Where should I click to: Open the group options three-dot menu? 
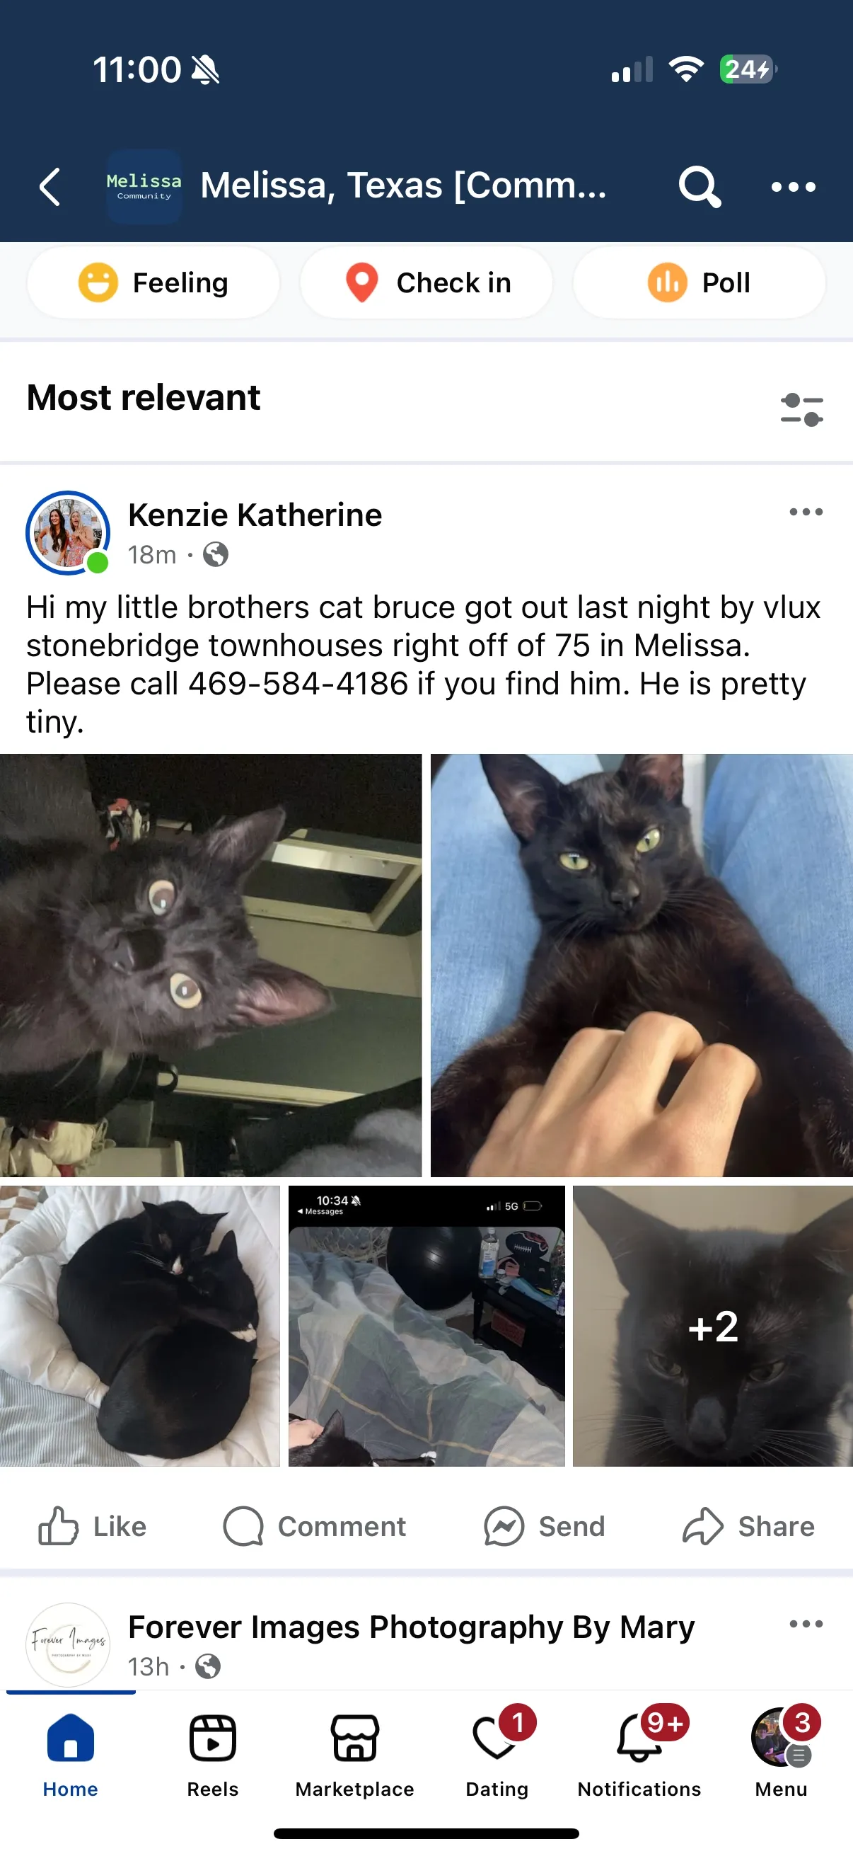pos(793,188)
